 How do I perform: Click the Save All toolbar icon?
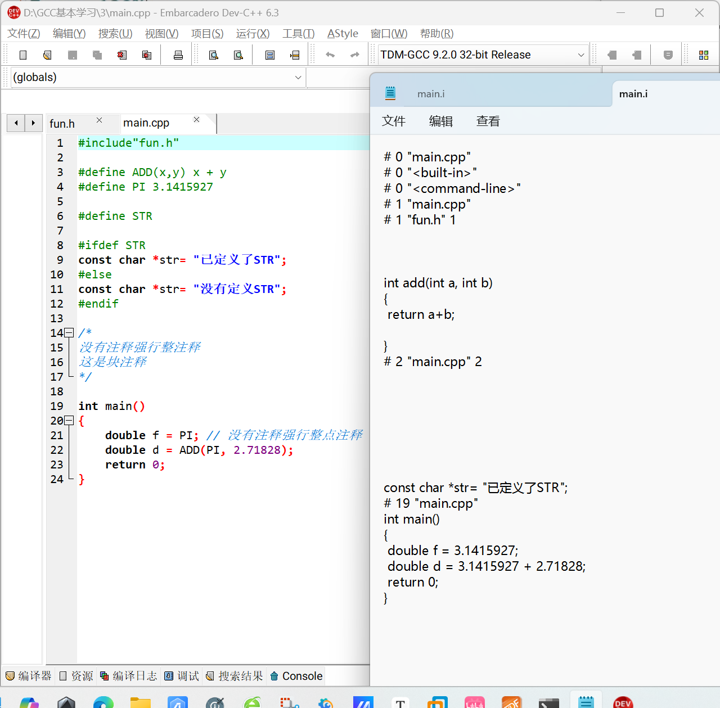coord(97,55)
